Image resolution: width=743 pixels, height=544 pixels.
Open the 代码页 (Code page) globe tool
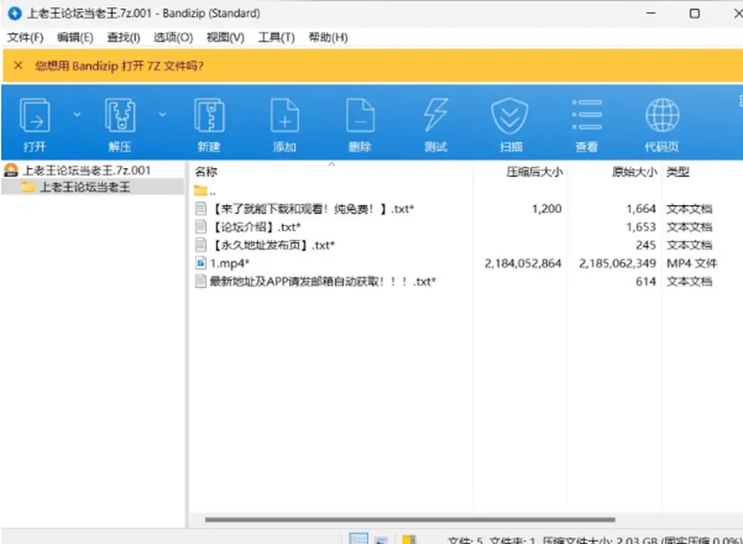[x=662, y=115]
